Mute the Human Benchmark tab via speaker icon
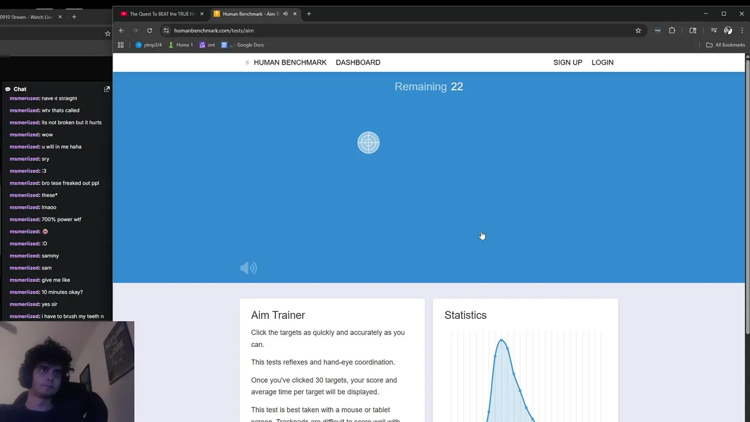This screenshot has height=422, width=750. click(x=285, y=13)
